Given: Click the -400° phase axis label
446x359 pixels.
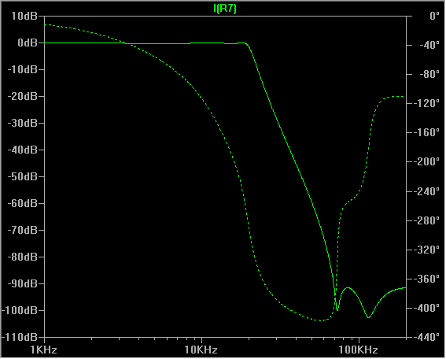Looking at the screenshot, I should pos(427,308).
